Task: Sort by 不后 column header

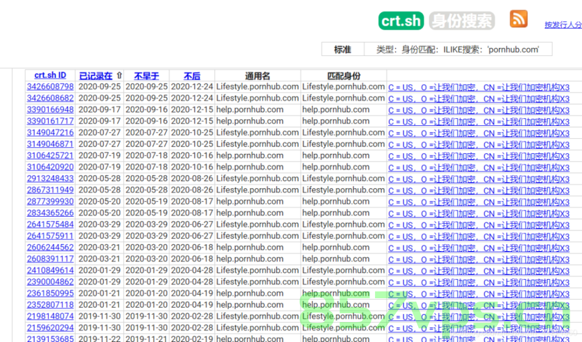Action: pyautogui.click(x=192, y=76)
